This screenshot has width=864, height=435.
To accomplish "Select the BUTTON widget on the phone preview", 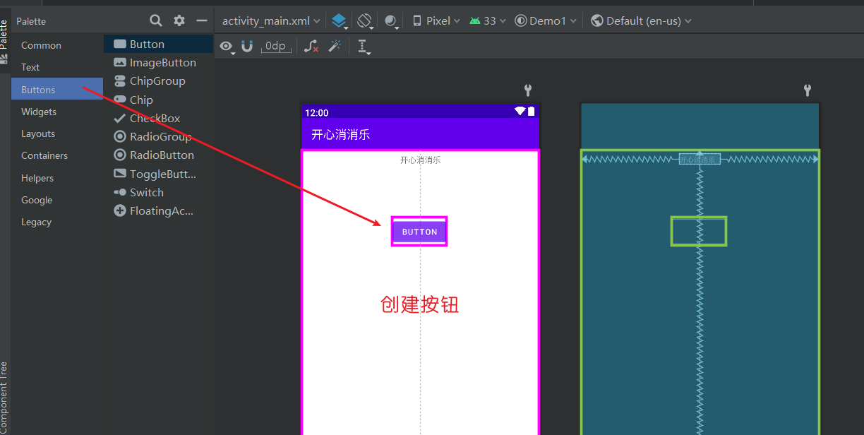I will 419,231.
